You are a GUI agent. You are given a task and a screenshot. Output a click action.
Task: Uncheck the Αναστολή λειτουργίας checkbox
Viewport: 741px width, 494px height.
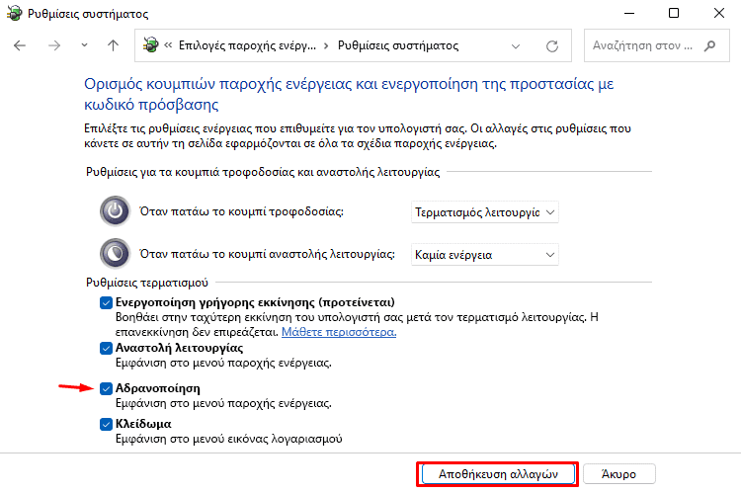point(106,348)
